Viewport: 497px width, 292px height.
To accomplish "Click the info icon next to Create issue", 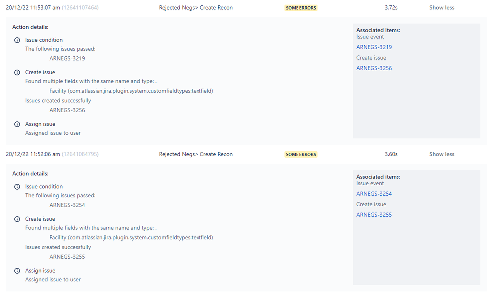I will coord(17,72).
